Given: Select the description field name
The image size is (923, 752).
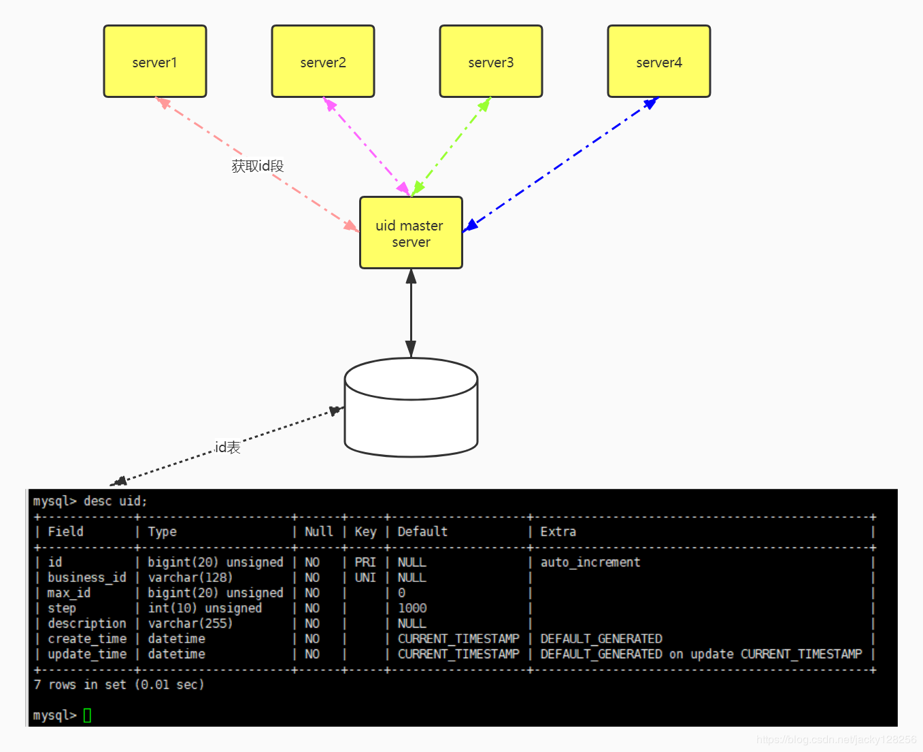Looking at the screenshot, I should (87, 623).
